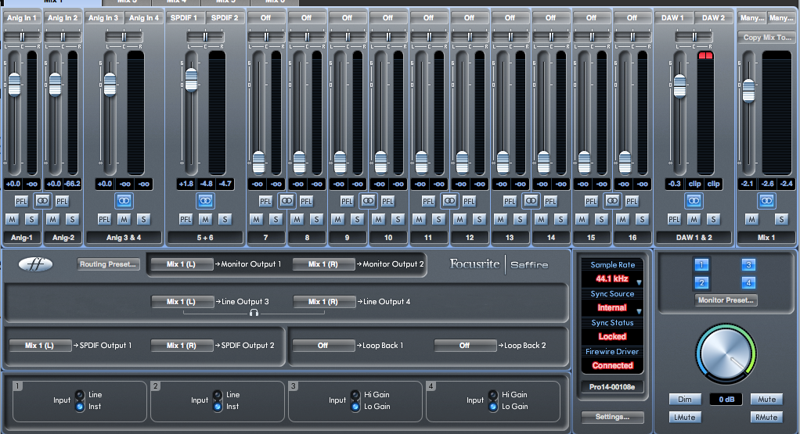Set Input 4 to Lo Gain
The width and height of the screenshot is (800, 434).
493,407
